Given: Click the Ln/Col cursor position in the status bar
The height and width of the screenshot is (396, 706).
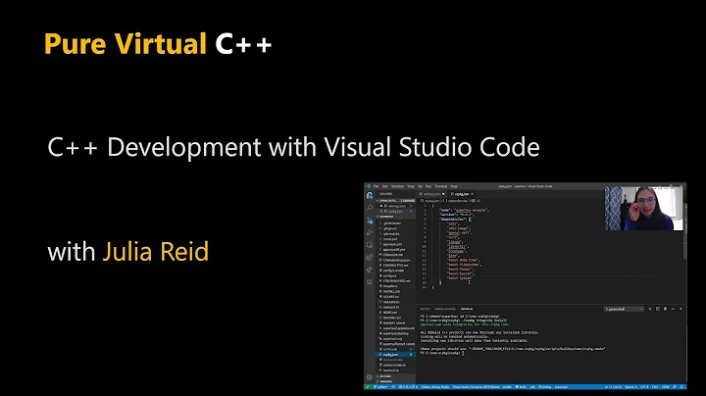Looking at the screenshot, I should tap(613, 387).
